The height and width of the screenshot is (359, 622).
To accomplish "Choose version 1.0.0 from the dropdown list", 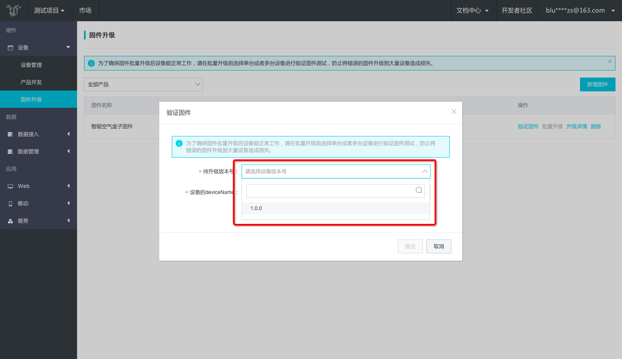I will pyautogui.click(x=335, y=208).
